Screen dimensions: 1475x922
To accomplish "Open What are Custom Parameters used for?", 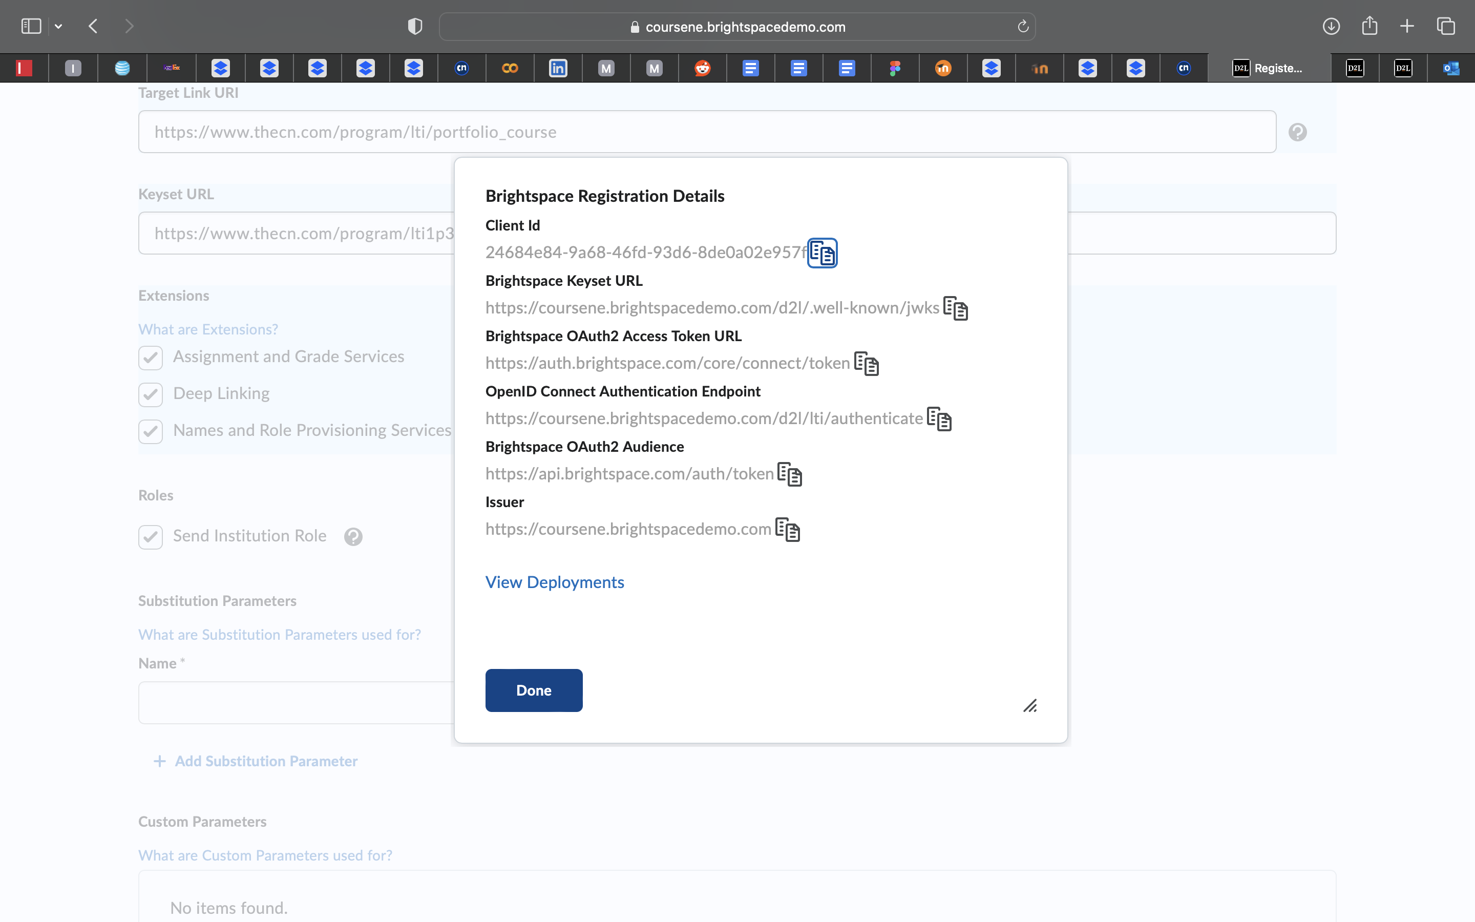I will tap(265, 855).
